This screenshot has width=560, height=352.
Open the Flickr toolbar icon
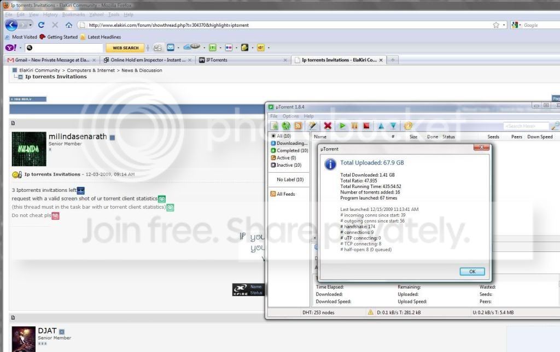229,48
